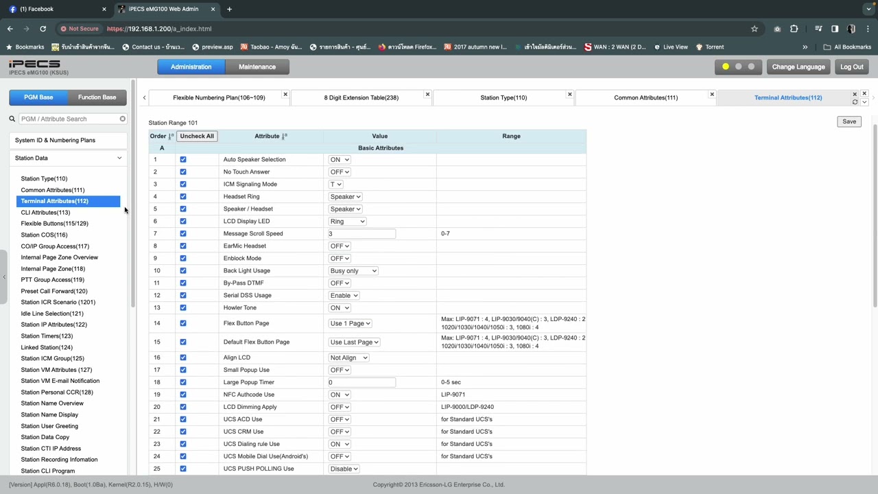Image resolution: width=878 pixels, height=494 pixels.
Task: Open the browser extensions puzzle icon
Action: 794,29
